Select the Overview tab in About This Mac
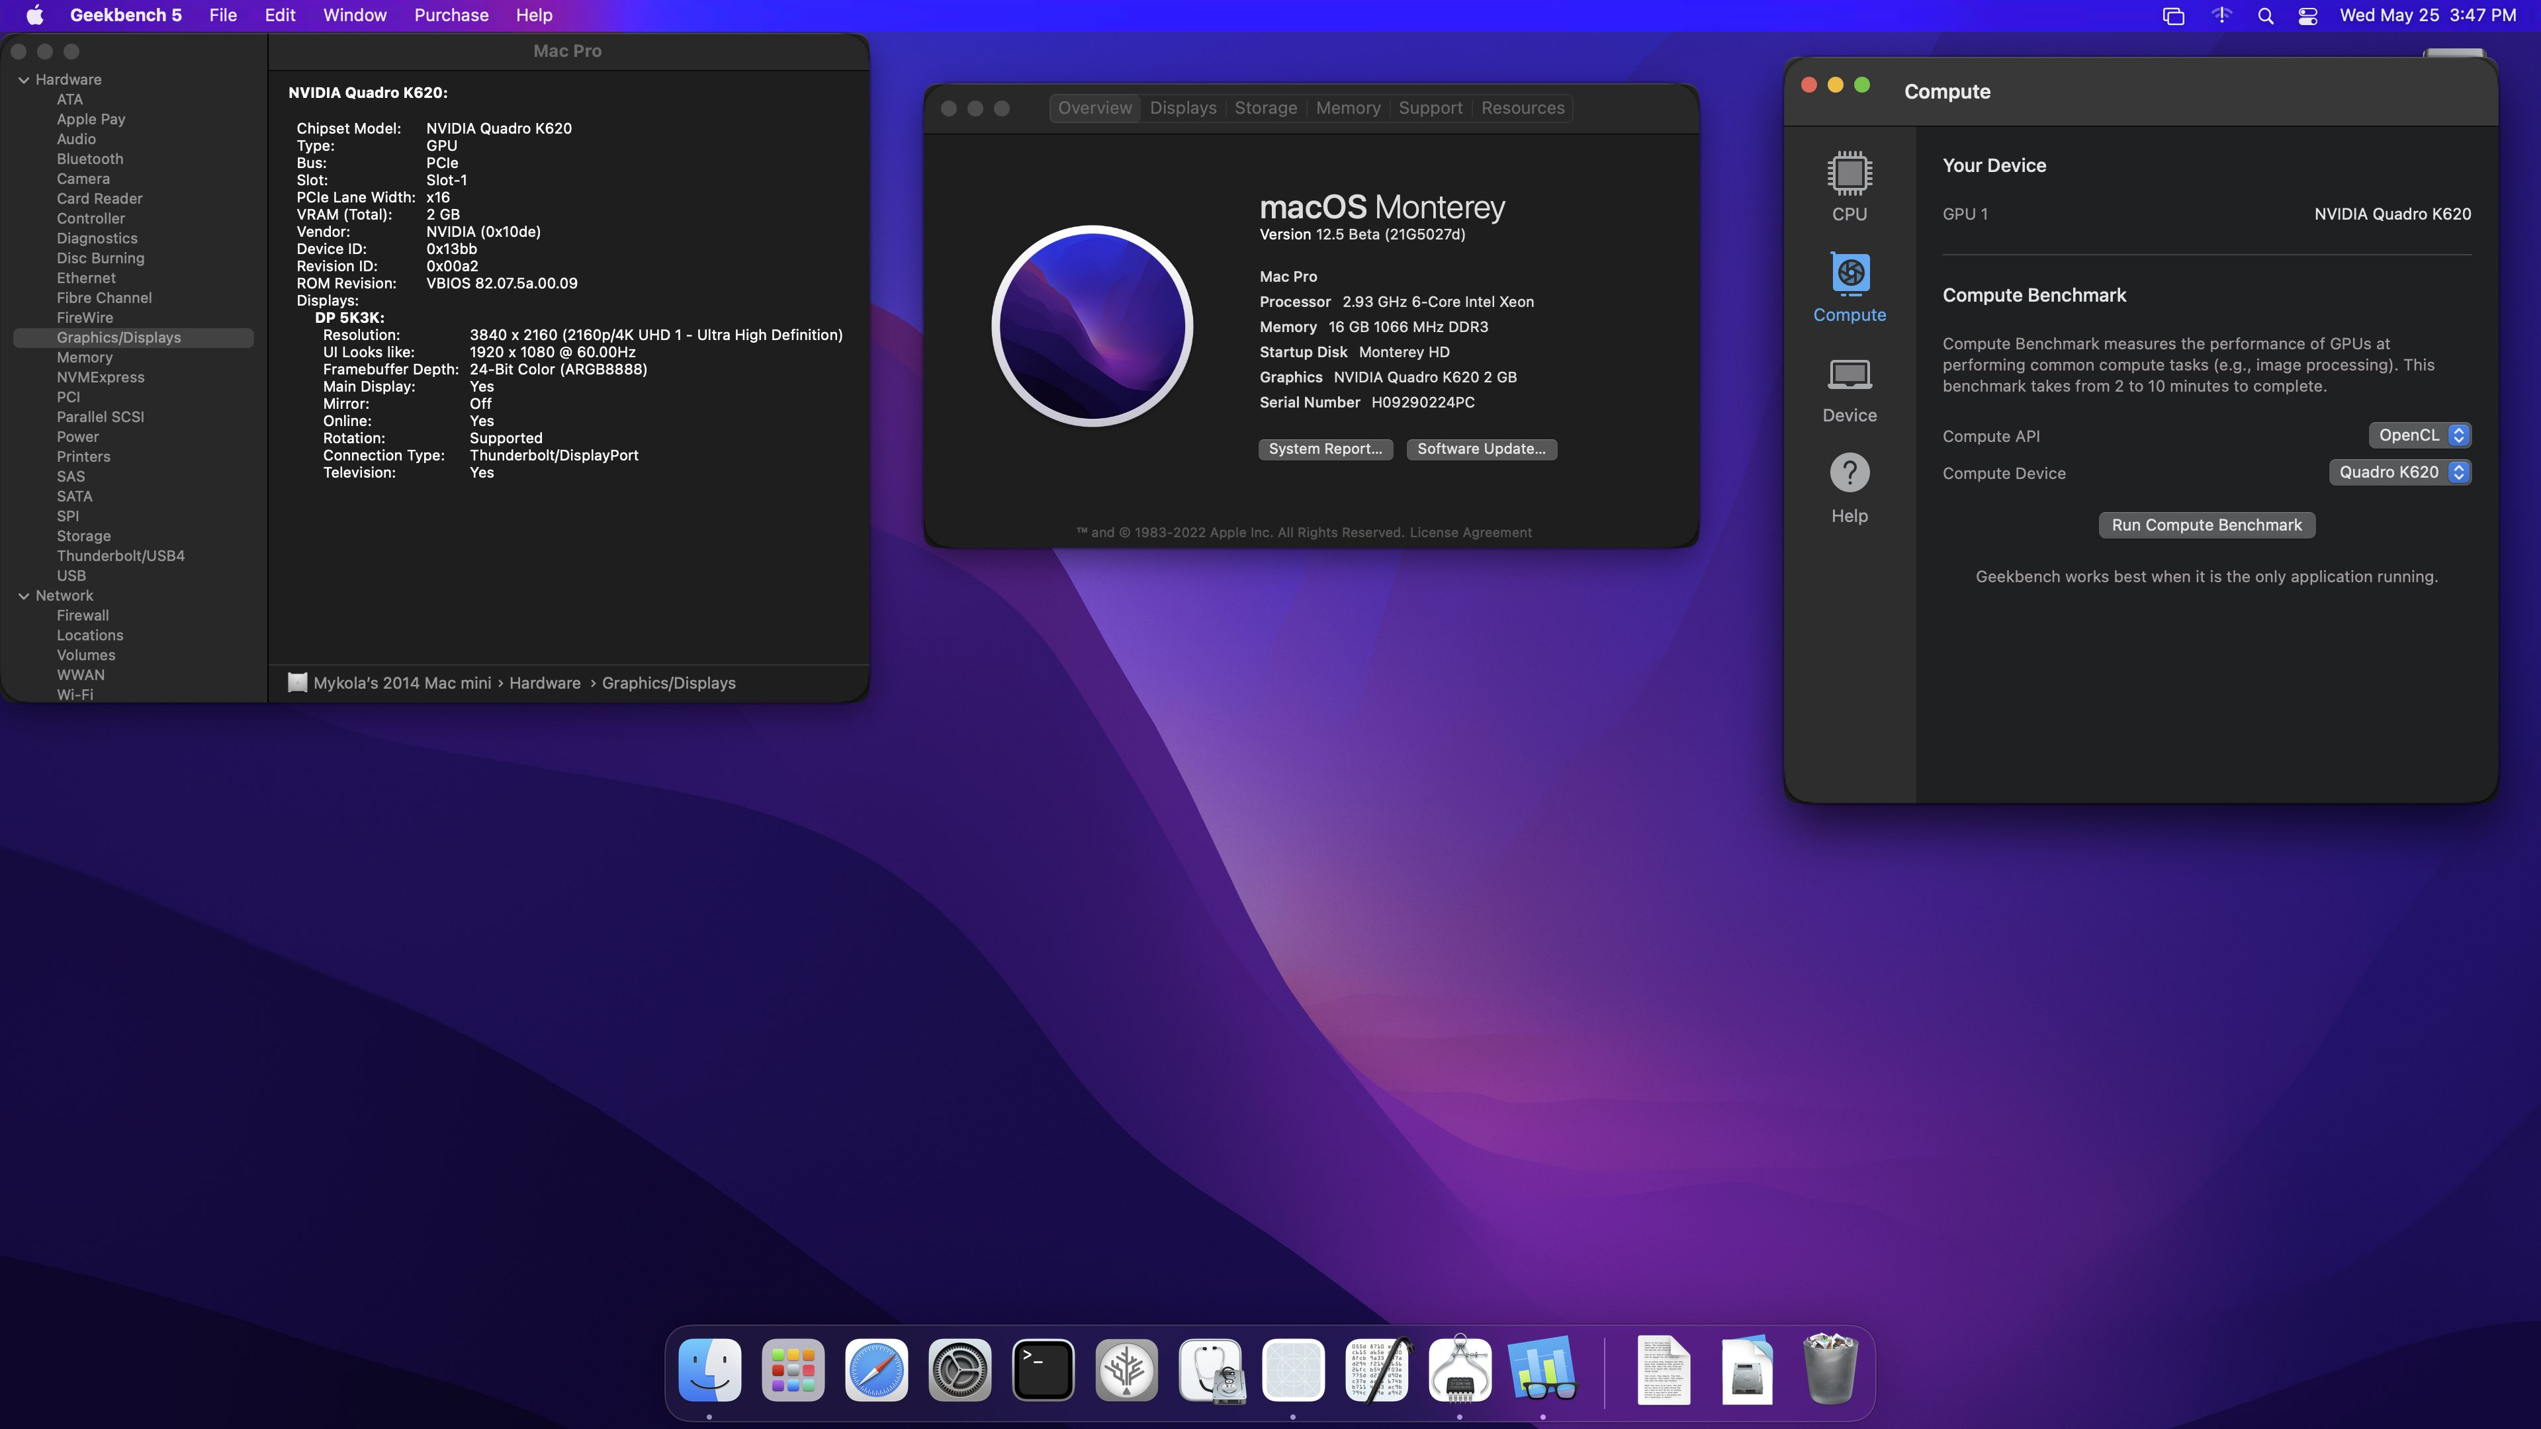 click(1095, 108)
